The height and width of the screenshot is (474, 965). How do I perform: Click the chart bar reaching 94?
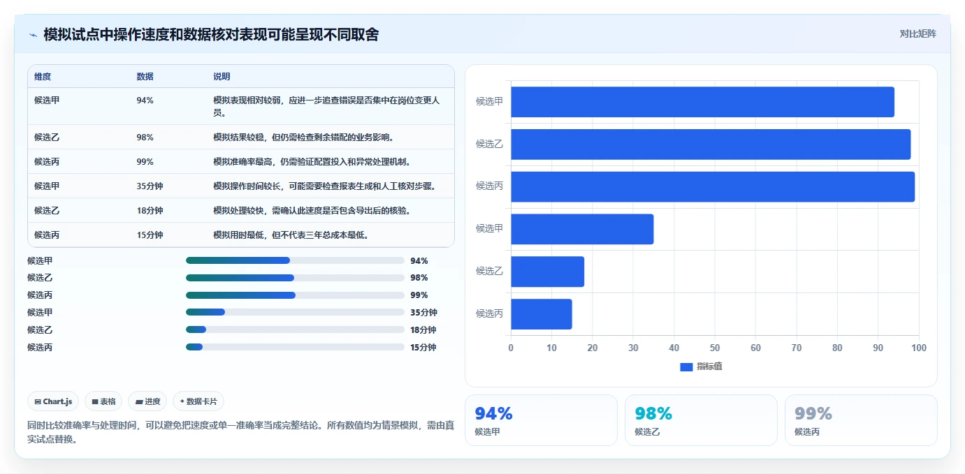tap(702, 102)
